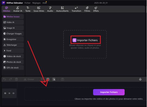147x107 pixels.
Task: Open the Transition panel
Action: click(x=76, y=9)
